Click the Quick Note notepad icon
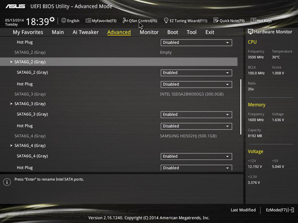Image resolution: width=298 pixels, height=223 pixels. (216, 20)
